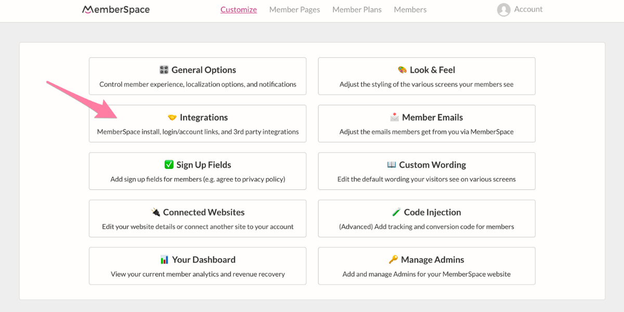This screenshot has width=624, height=312.
Task: Click the Connected Websites plug icon
Action: 155,212
